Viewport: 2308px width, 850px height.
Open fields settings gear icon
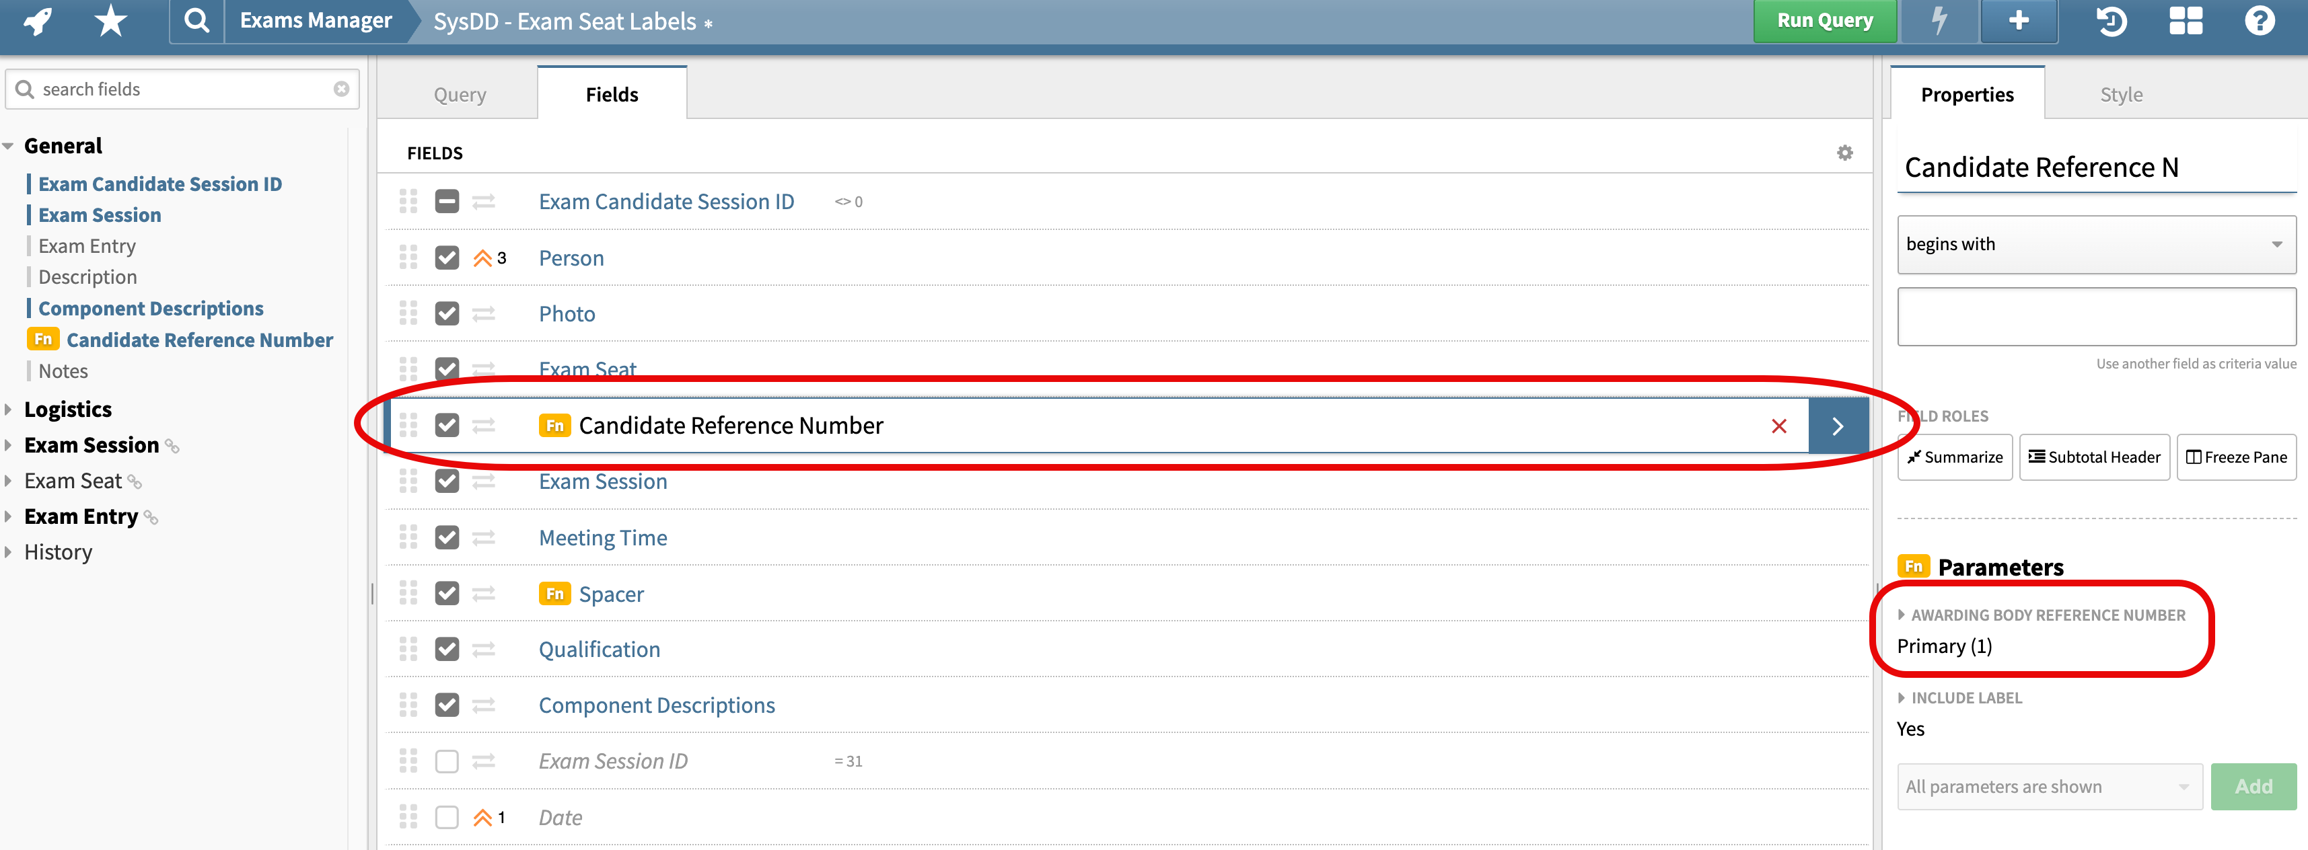(1844, 153)
